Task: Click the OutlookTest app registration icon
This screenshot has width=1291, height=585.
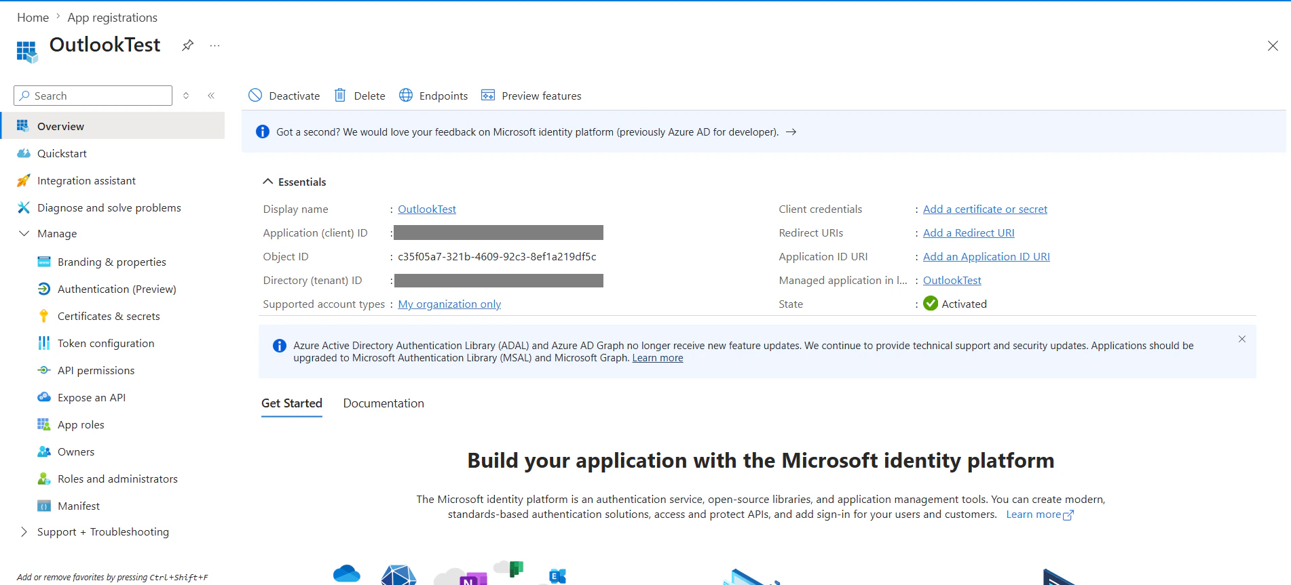Action: [x=27, y=52]
